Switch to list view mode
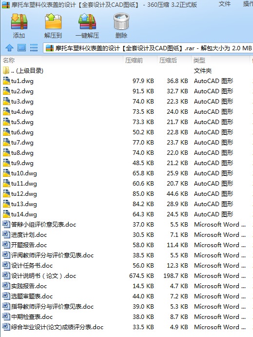The image size is (253, 337). (34, 48)
